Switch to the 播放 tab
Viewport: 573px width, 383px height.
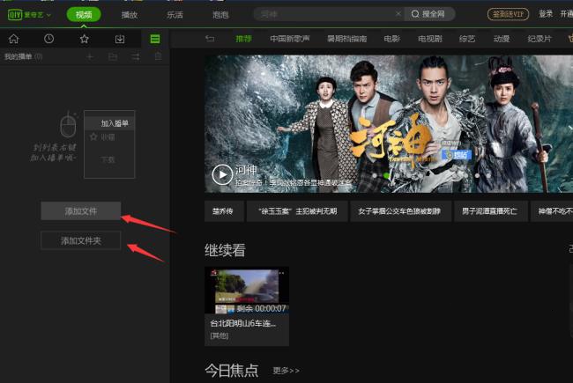coord(130,15)
